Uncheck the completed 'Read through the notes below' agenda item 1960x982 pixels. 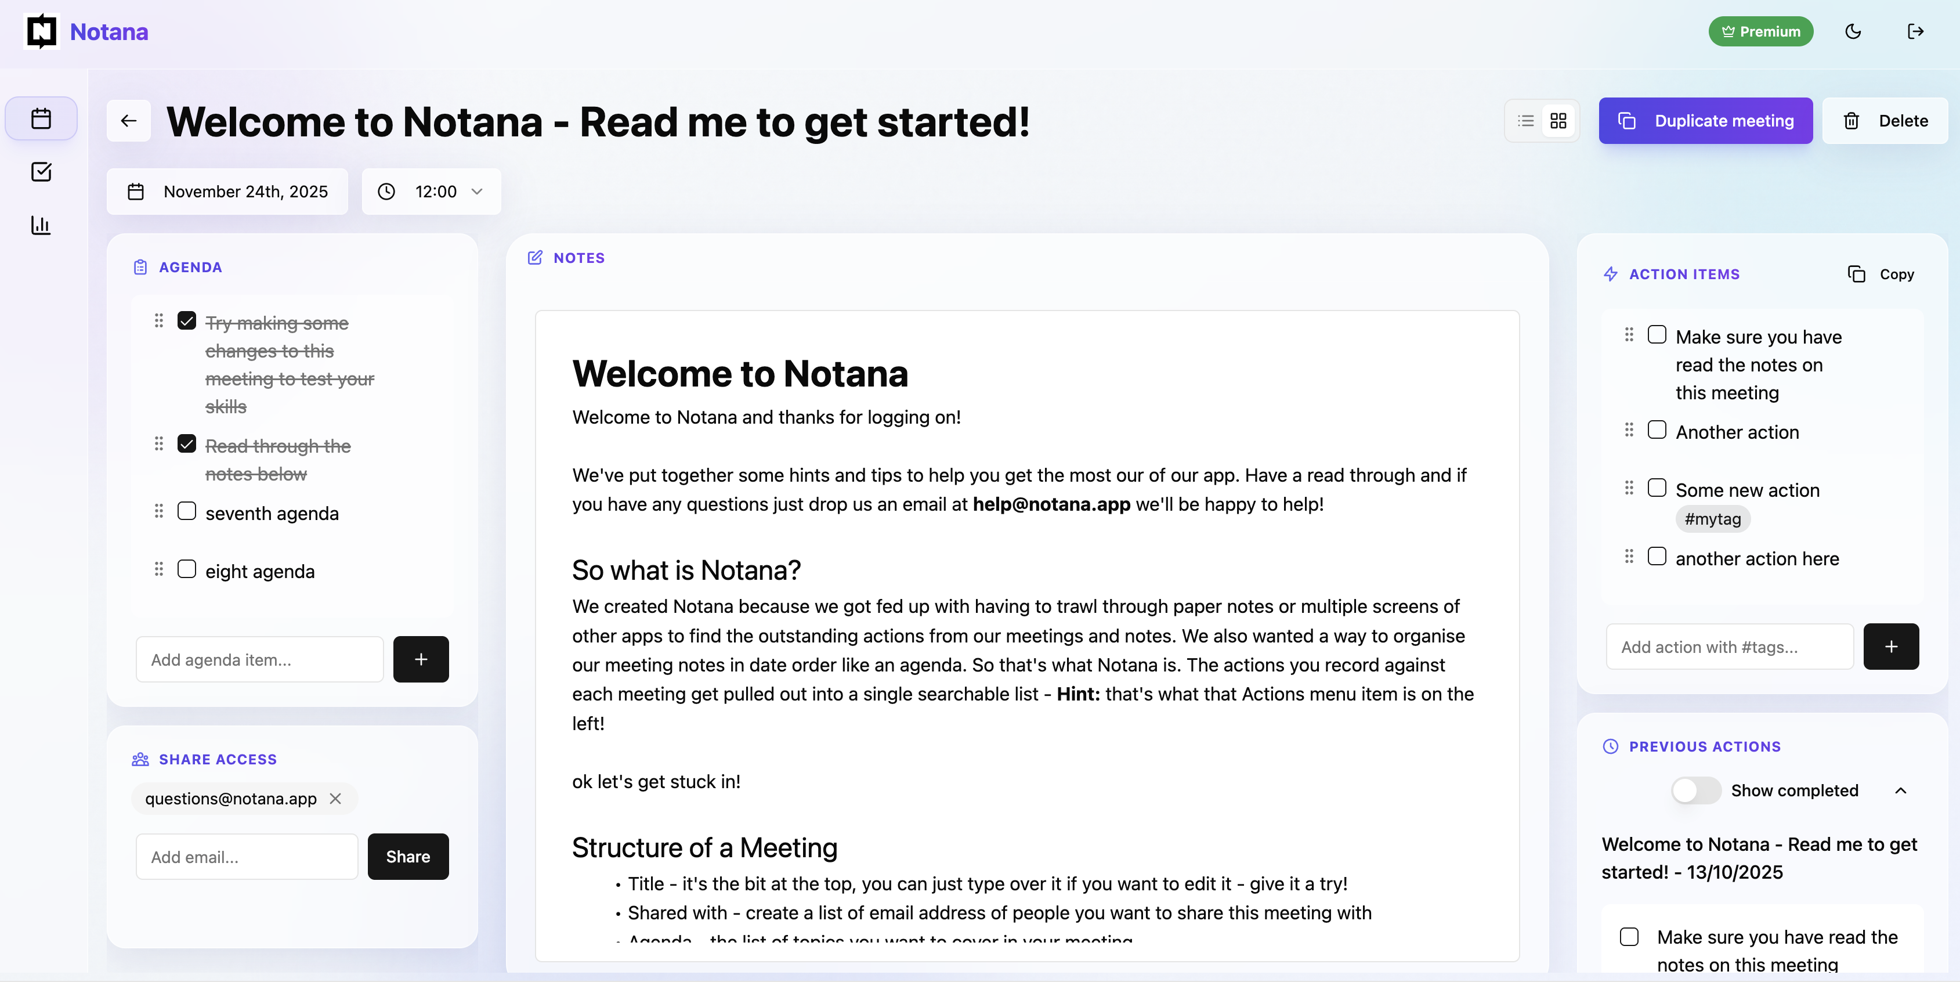click(186, 443)
